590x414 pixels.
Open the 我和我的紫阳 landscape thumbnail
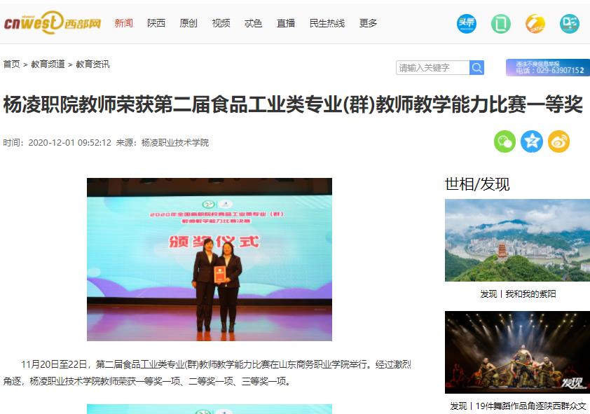(517, 240)
